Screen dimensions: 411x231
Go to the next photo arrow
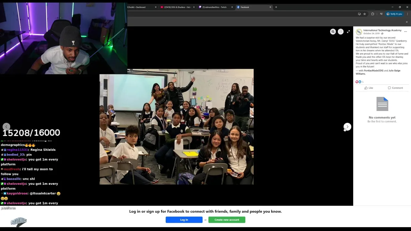(x=347, y=127)
